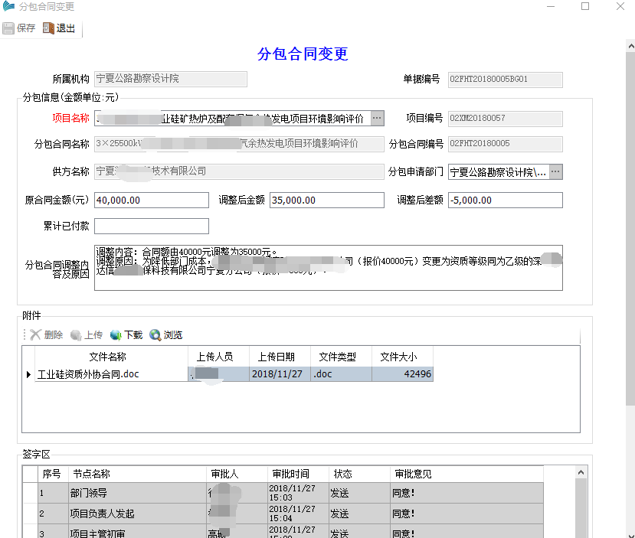Close the 分包合同变更 window
Image resolution: width=635 pixels, height=538 pixels.
click(620, 6)
